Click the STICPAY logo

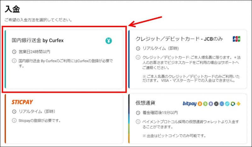pyautogui.click(x=22, y=102)
